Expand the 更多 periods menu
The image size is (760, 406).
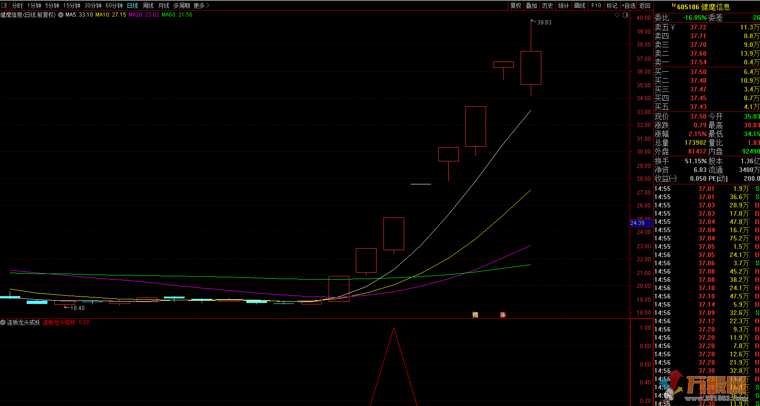201,6
